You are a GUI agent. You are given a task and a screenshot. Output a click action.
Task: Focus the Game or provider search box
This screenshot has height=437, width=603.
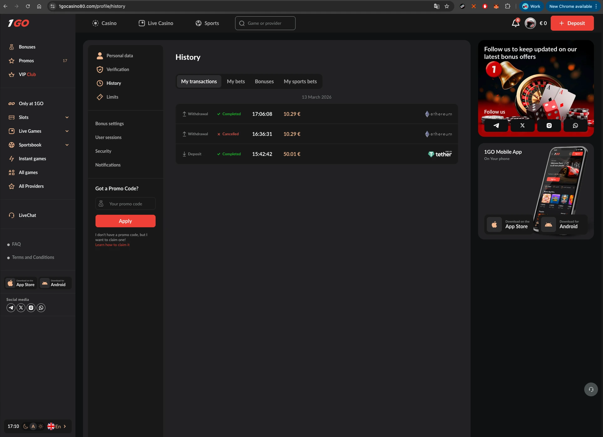(265, 23)
